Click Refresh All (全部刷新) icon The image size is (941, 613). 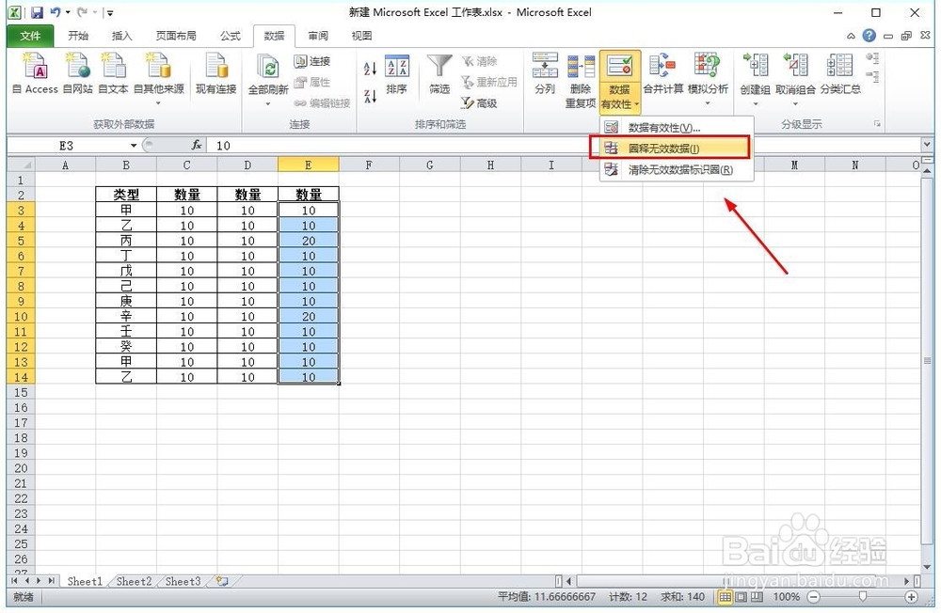268,68
